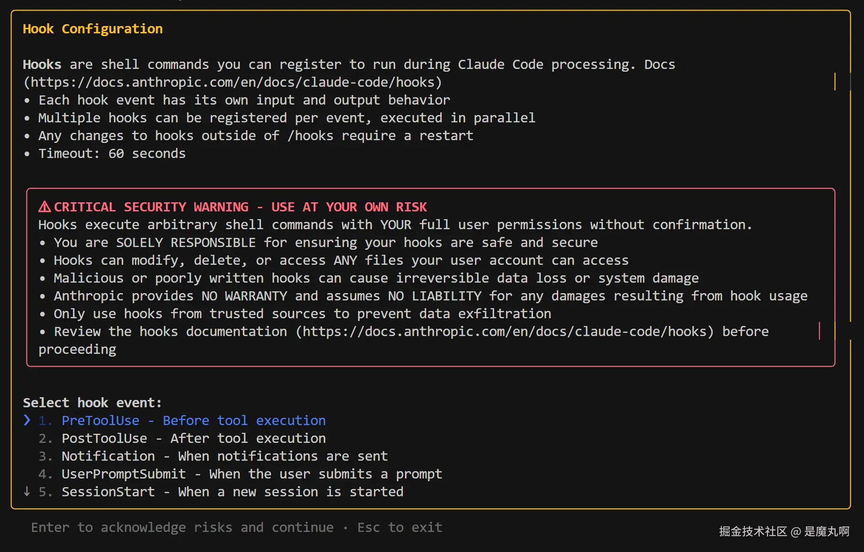Click the bold 'Hooks' word starting the description
This screenshot has width=864, height=552.
42,64
